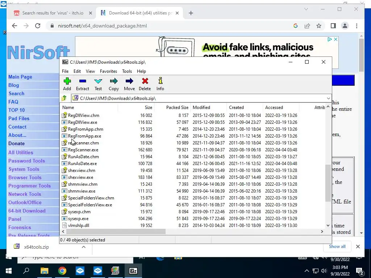The image size is (371, 278).
Task: Close the downloads bar in Chrome
Action: click(x=358, y=247)
